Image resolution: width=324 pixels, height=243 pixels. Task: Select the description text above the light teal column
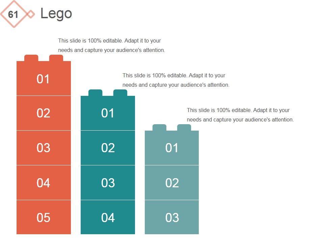[240, 115]
